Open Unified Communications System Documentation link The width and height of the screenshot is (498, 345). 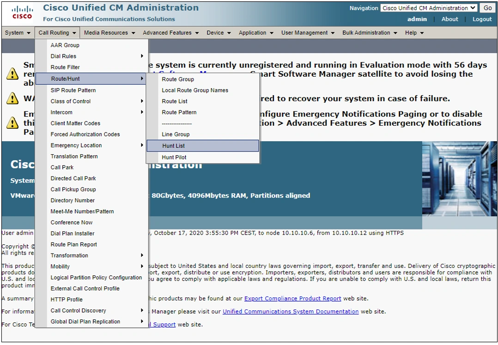coord(291,312)
